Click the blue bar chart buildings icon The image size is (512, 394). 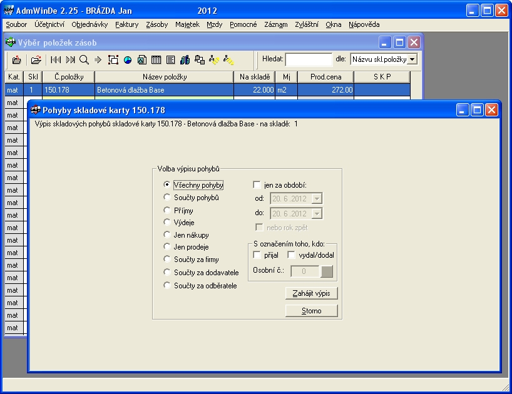pyautogui.click(x=185, y=59)
